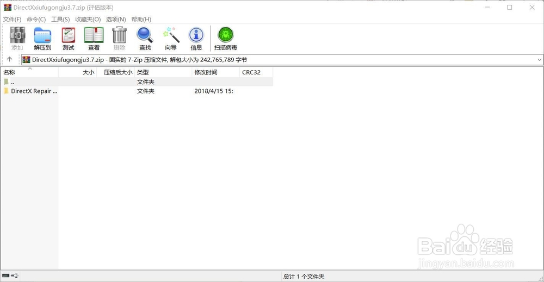Open the 文件(F) menu
Image resolution: width=544 pixels, height=282 pixels.
point(12,20)
